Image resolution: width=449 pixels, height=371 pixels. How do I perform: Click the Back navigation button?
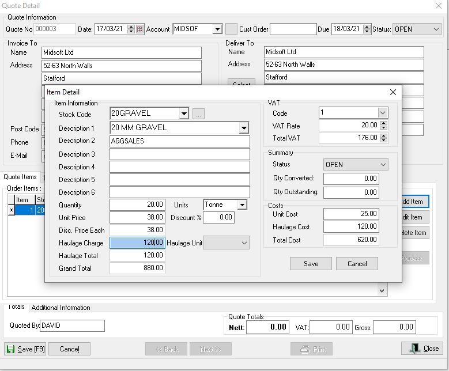coord(166,349)
